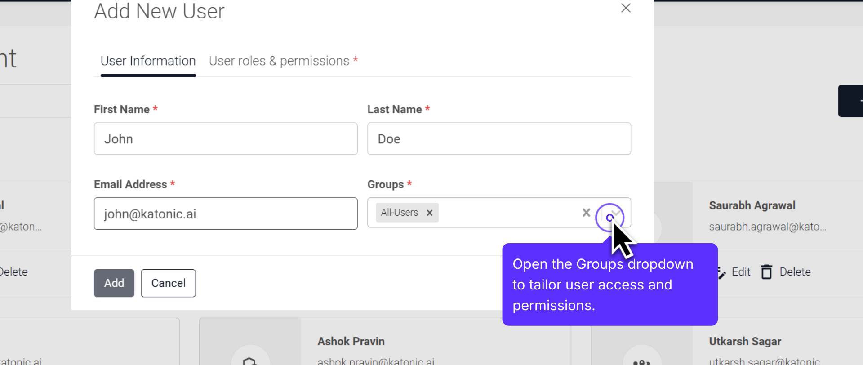
Task: Click the All-Users group label
Action: point(399,213)
